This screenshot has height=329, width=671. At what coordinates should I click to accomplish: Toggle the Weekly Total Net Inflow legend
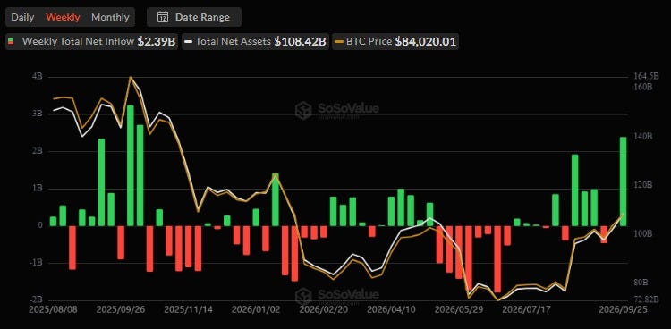pyautogui.click(x=92, y=41)
